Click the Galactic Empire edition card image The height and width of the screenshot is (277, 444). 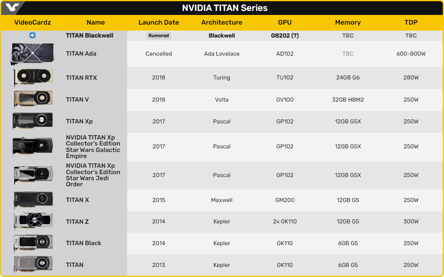click(32, 146)
